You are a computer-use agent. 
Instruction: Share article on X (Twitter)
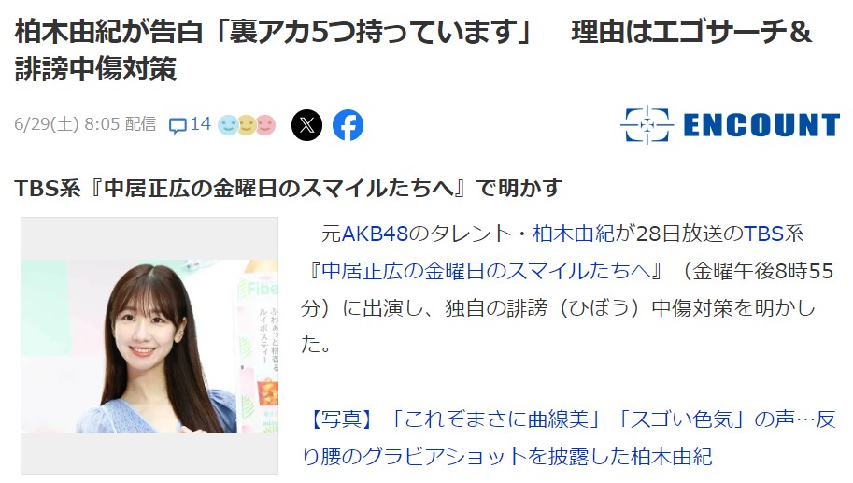(x=306, y=125)
